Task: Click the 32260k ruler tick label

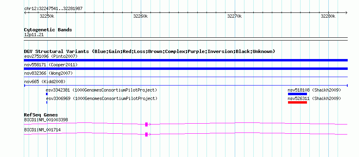Action: click(141, 16)
